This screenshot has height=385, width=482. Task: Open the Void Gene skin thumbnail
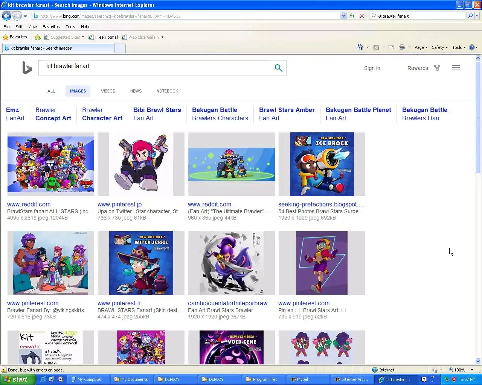click(232, 347)
